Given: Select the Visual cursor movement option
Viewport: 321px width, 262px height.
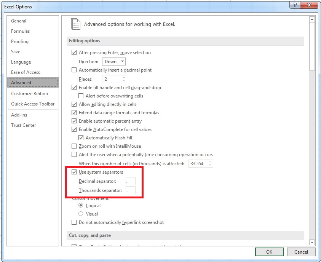Looking at the screenshot, I should coord(81,214).
